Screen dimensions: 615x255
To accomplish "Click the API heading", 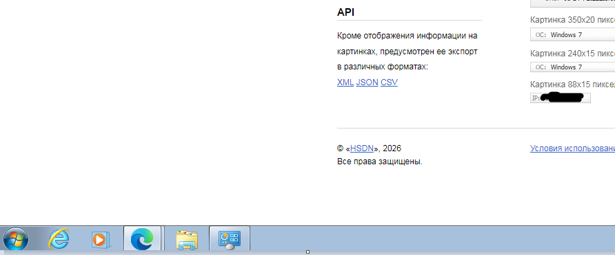I will 345,12.
